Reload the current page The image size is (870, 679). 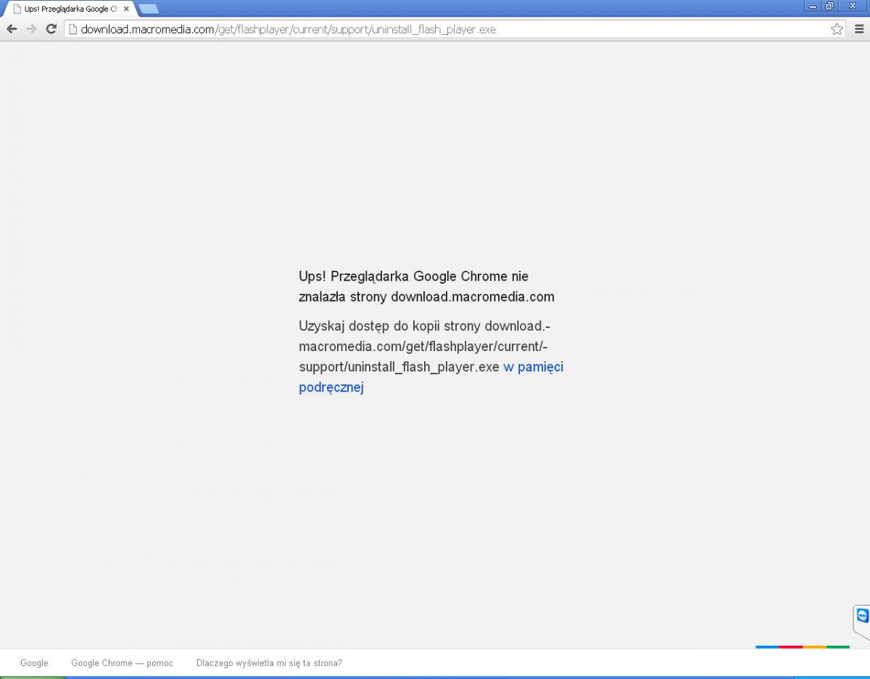(x=51, y=29)
